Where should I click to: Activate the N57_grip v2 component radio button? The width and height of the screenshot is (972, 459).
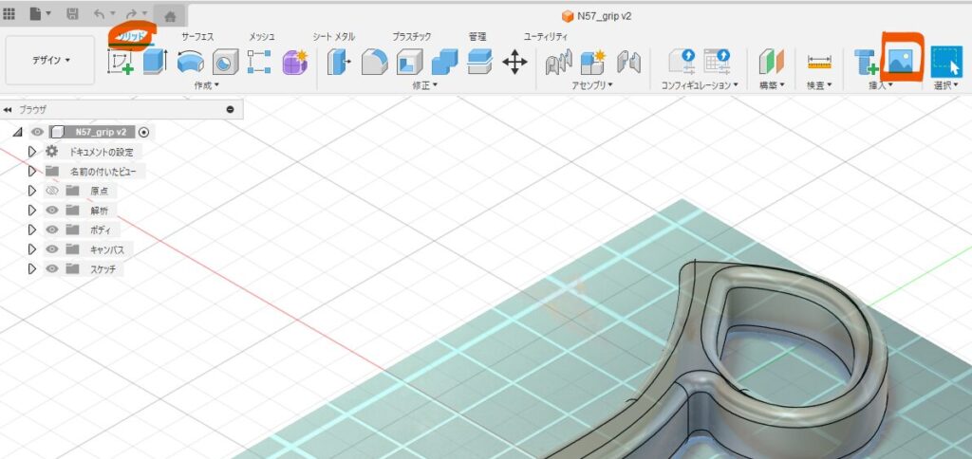pyautogui.click(x=143, y=132)
